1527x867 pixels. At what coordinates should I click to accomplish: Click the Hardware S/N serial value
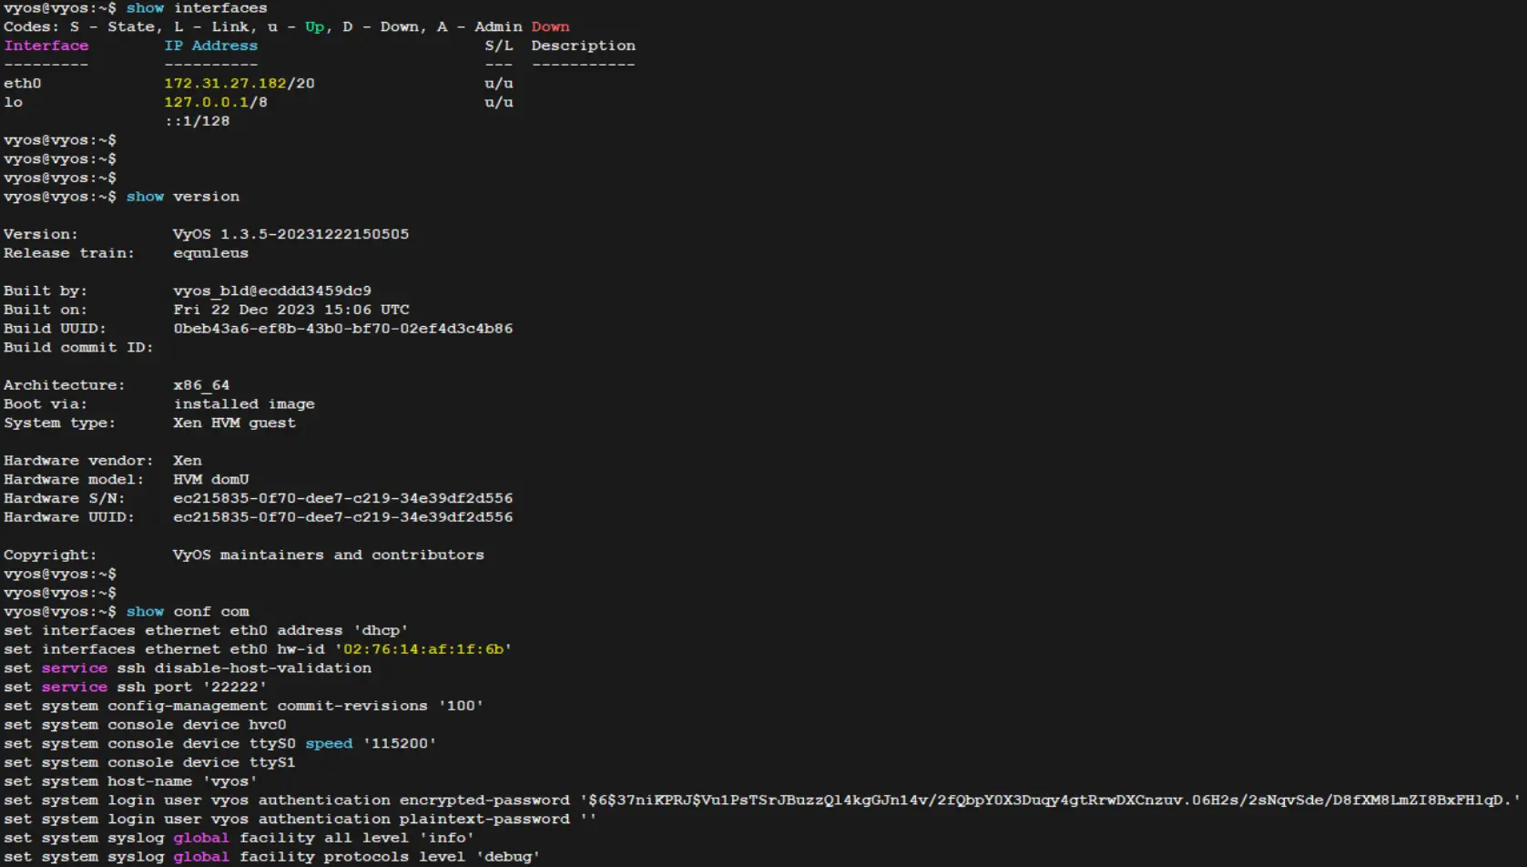coord(343,498)
